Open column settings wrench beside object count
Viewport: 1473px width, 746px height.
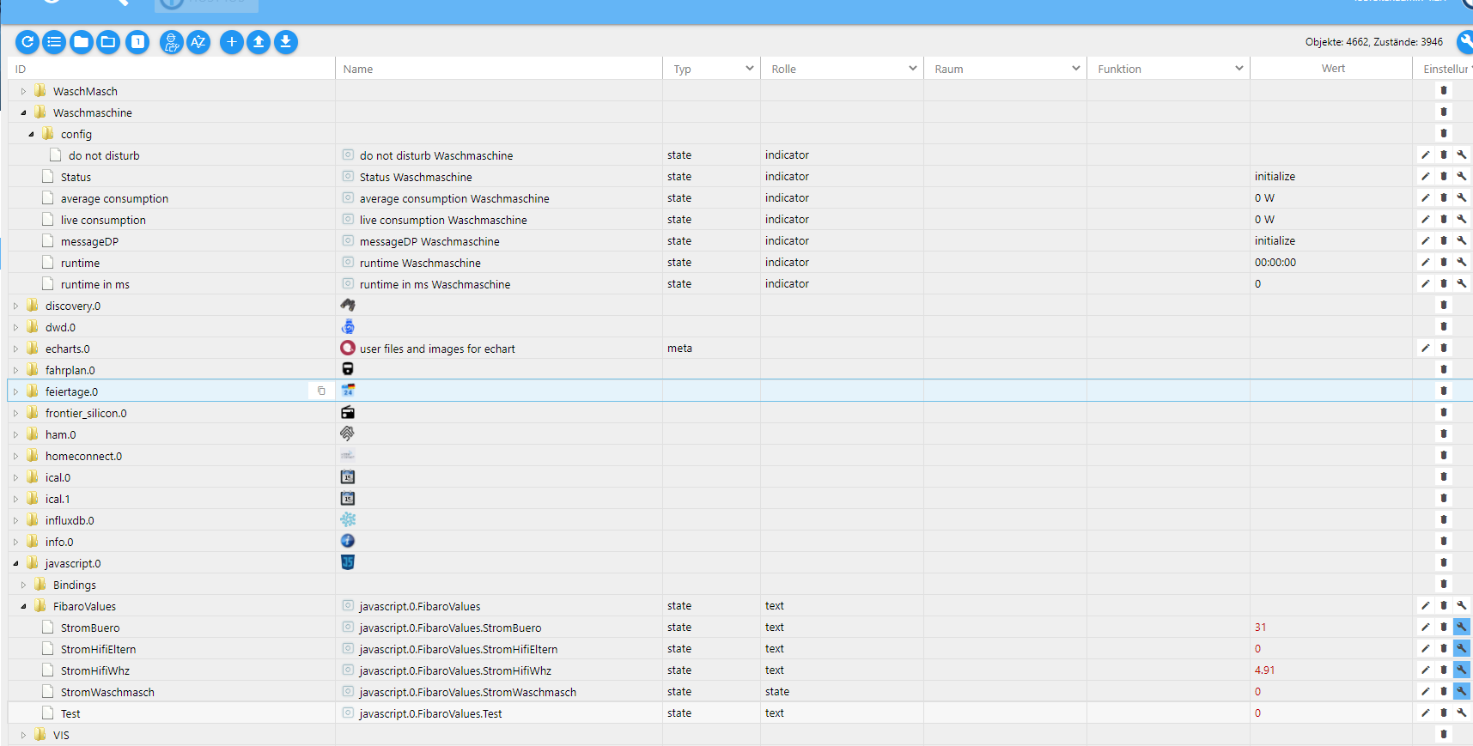tap(1465, 42)
